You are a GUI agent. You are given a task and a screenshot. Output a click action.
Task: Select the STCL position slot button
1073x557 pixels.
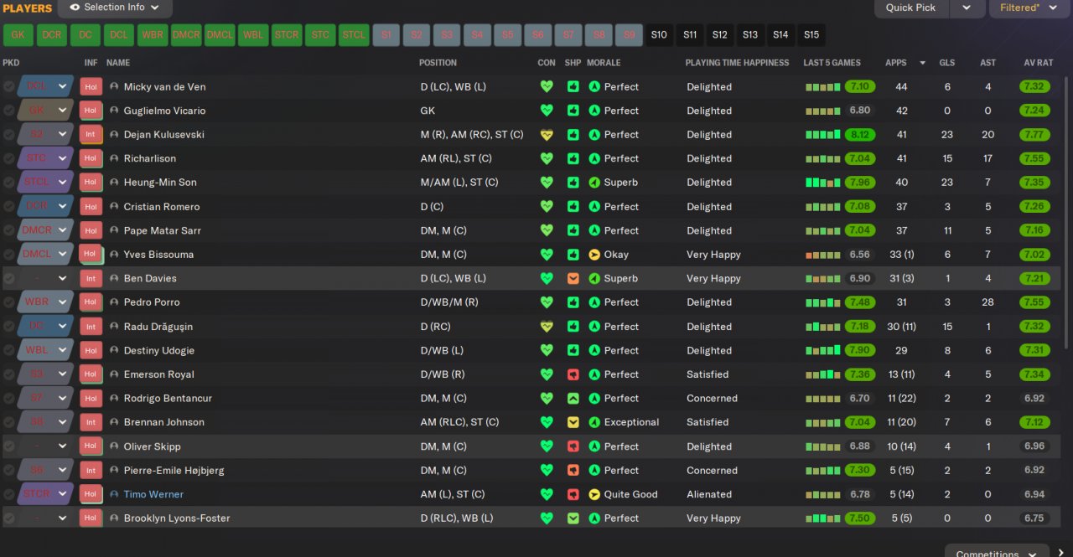[x=354, y=35]
